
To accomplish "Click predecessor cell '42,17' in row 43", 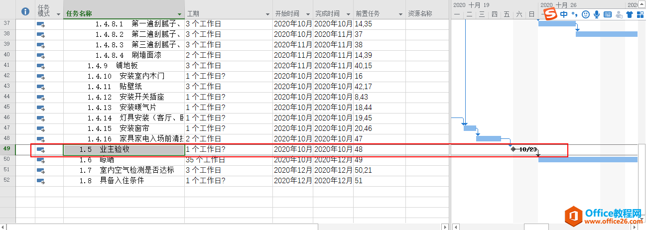I will pos(380,87).
